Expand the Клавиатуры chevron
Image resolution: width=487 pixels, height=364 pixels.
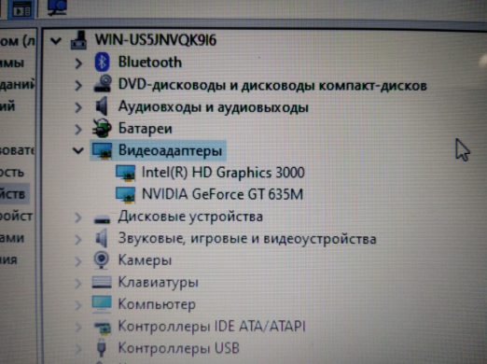(78, 283)
